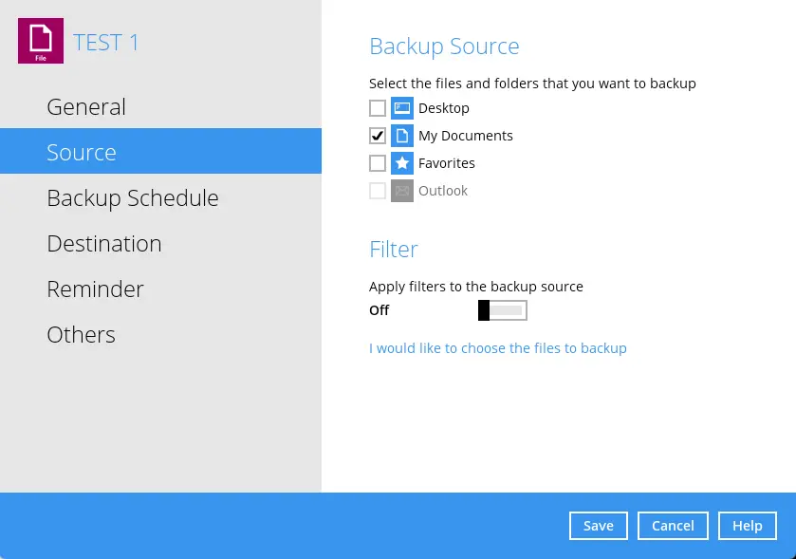Open the Backup Schedule section
The image size is (796, 559).
[133, 197]
